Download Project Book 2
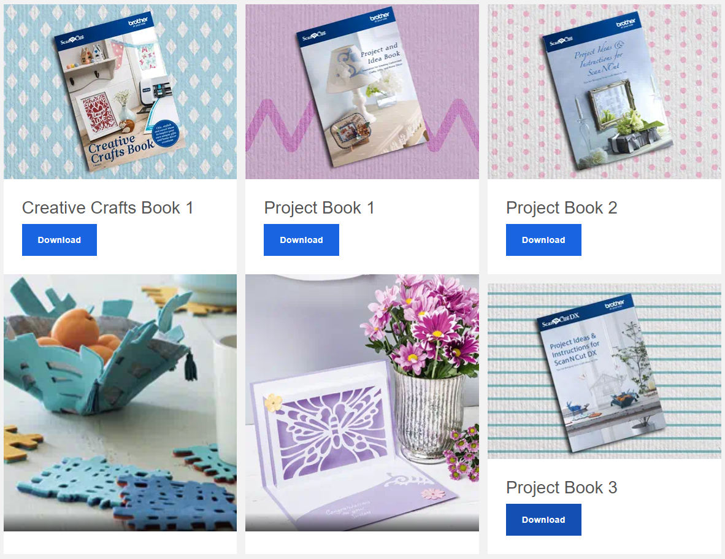Screen dimensions: 725x559 543,240
